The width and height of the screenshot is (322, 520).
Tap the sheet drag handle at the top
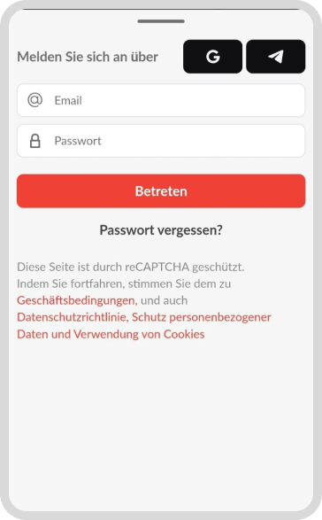pyautogui.click(x=161, y=21)
